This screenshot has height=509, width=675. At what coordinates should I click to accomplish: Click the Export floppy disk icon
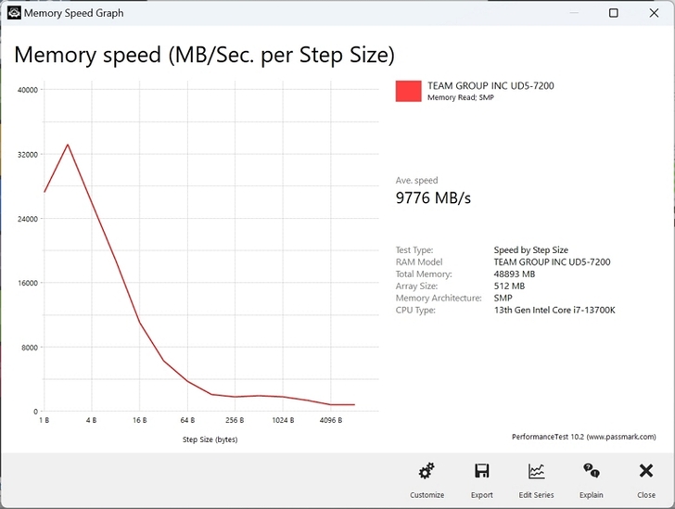click(x=482, y=471)
